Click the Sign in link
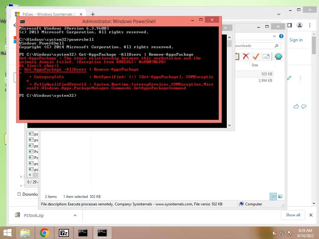The image size is (319, 239). click(x=296, y=40)
